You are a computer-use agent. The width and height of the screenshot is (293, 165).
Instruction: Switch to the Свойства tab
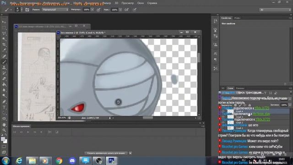(x=226, y=18)
